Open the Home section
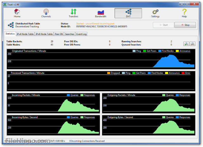 [17, 13]
